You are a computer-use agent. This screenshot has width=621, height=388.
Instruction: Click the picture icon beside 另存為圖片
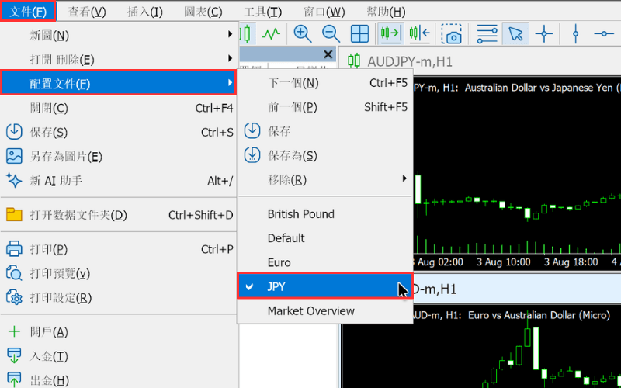pyautogui.click(x=14, y=157)
